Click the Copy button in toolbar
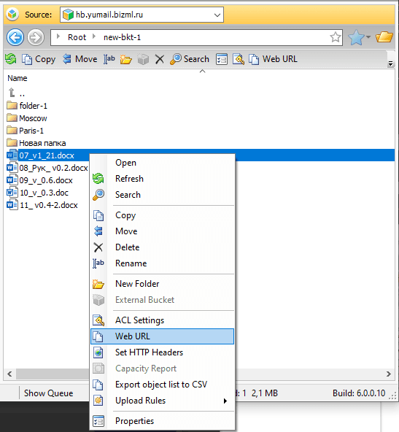The width and height of the screenshot is (399, 432). 39,59
